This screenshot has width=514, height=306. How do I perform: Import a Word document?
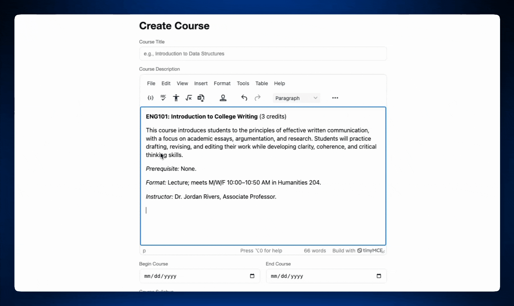click(x=201, y=98)
